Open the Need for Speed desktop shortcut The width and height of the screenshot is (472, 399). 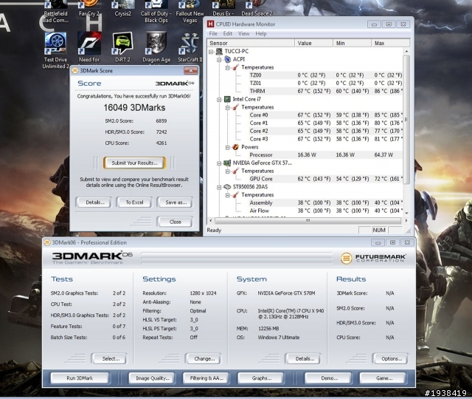[x=89, y=47]
